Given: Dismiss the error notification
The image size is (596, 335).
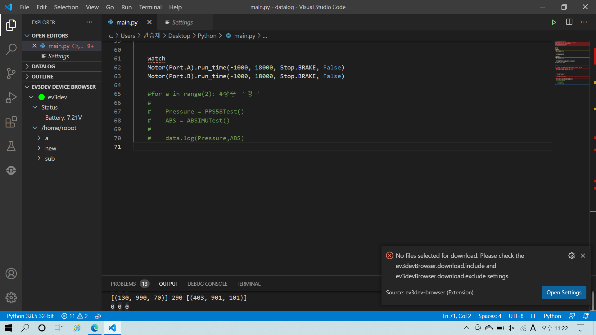Looking at the screenshot, I should pos(583,256).
